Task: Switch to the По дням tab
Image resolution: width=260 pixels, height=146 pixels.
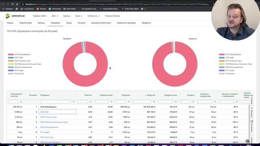Action: (x=81, y=23)
